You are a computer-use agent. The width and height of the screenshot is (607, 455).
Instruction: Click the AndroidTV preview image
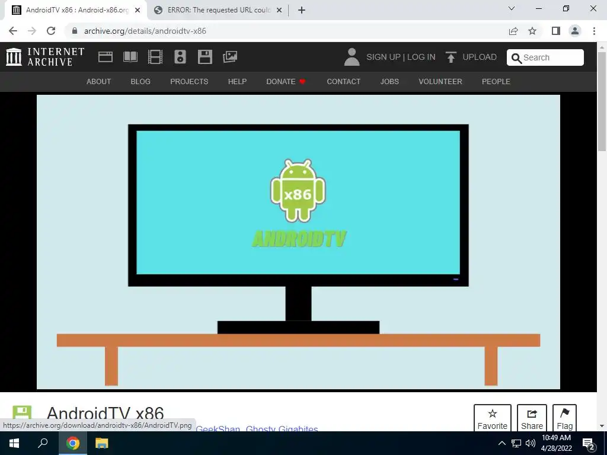298,242
